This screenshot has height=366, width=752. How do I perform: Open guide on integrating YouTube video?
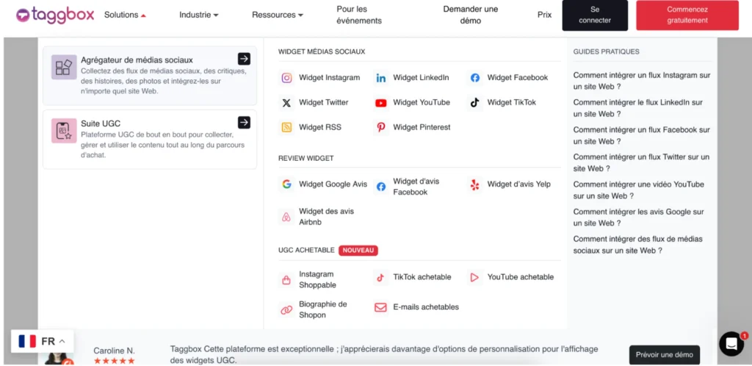(x=639, y=190)
